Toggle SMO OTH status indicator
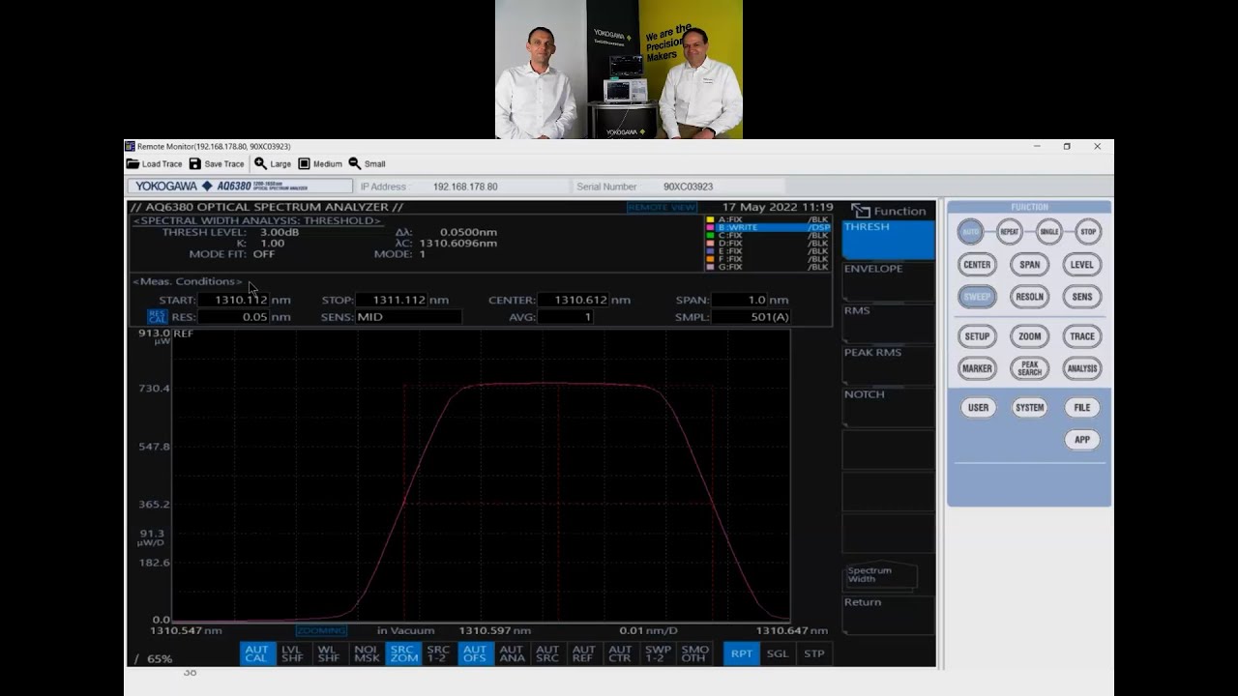The height and width of the screenshot is (696, 1238). tap(694, 654)
